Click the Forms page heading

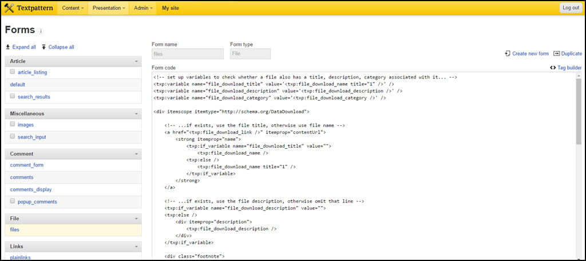pyautogui.click(x=20, y=30)
